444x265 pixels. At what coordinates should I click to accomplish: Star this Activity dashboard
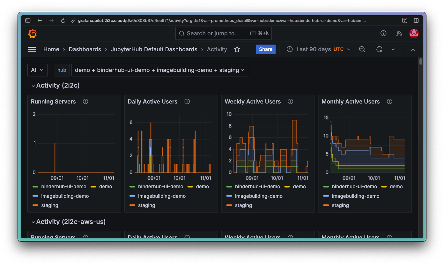(237, 49)
